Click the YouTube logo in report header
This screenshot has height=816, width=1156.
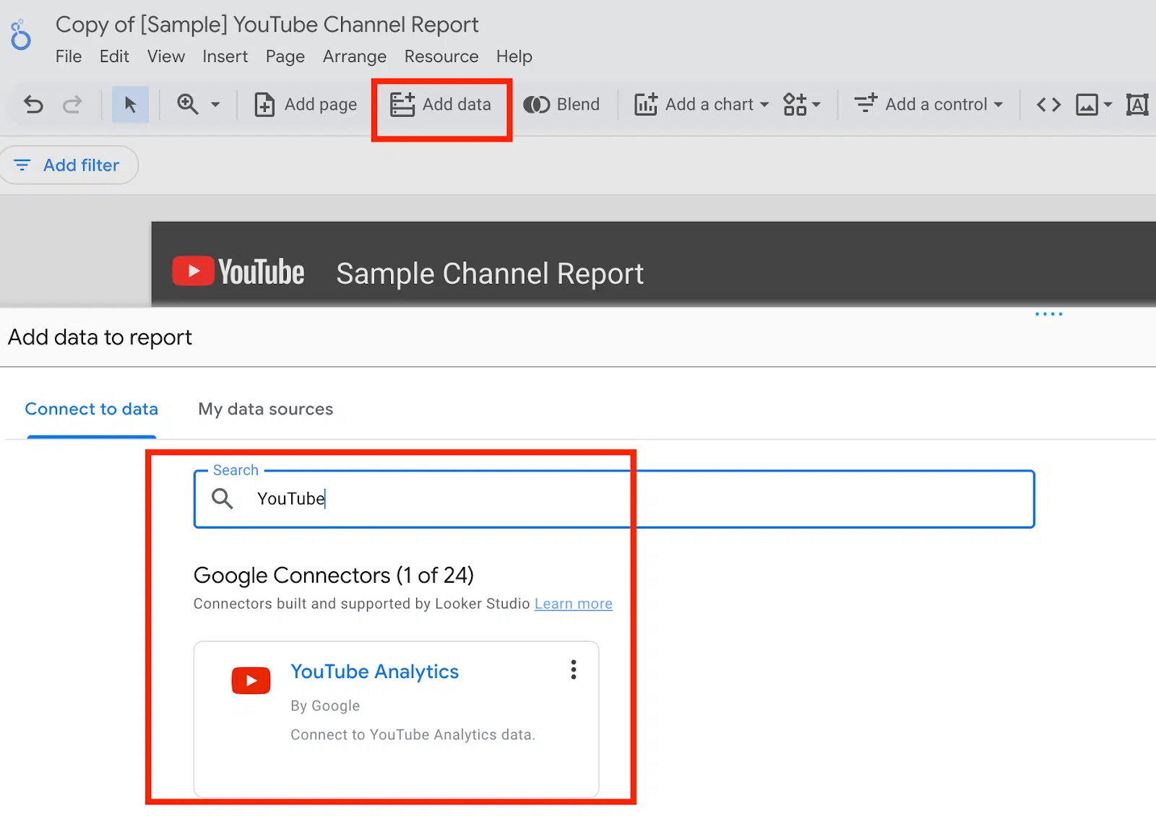[238, 272]
